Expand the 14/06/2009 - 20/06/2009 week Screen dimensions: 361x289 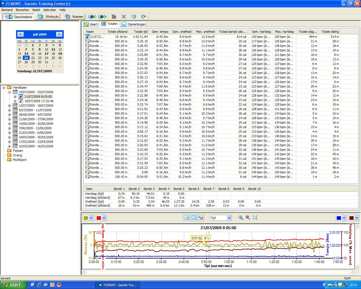pyautogui.click(x=9, y=124)
